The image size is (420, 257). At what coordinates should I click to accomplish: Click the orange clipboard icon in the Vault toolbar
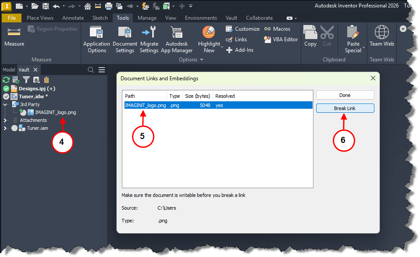click(x=46, y=80)
